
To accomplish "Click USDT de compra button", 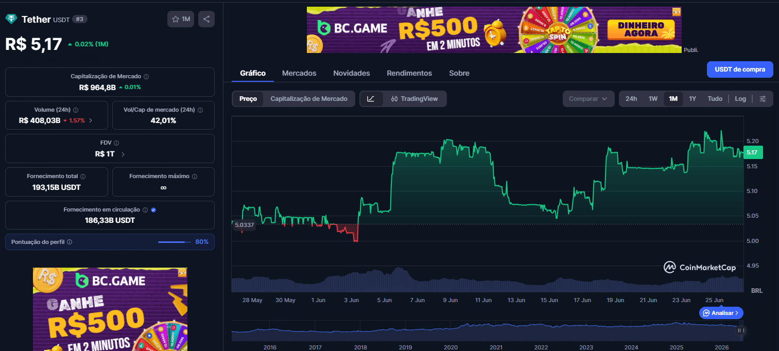I will coord(740,69).
